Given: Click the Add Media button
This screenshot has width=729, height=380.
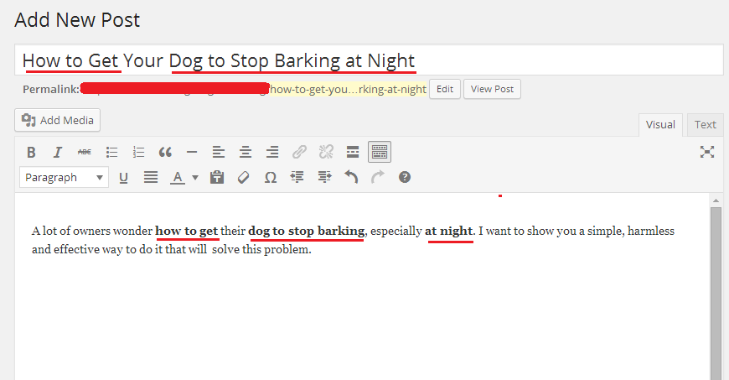Looking at the screenshot, I should 57,120.
